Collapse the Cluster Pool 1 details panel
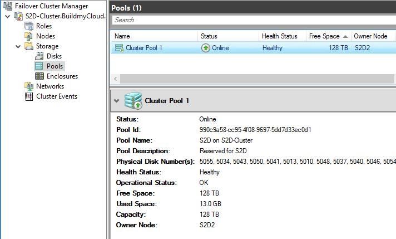Viewport: 396px width, 239px height. click(x=116, y=101)
